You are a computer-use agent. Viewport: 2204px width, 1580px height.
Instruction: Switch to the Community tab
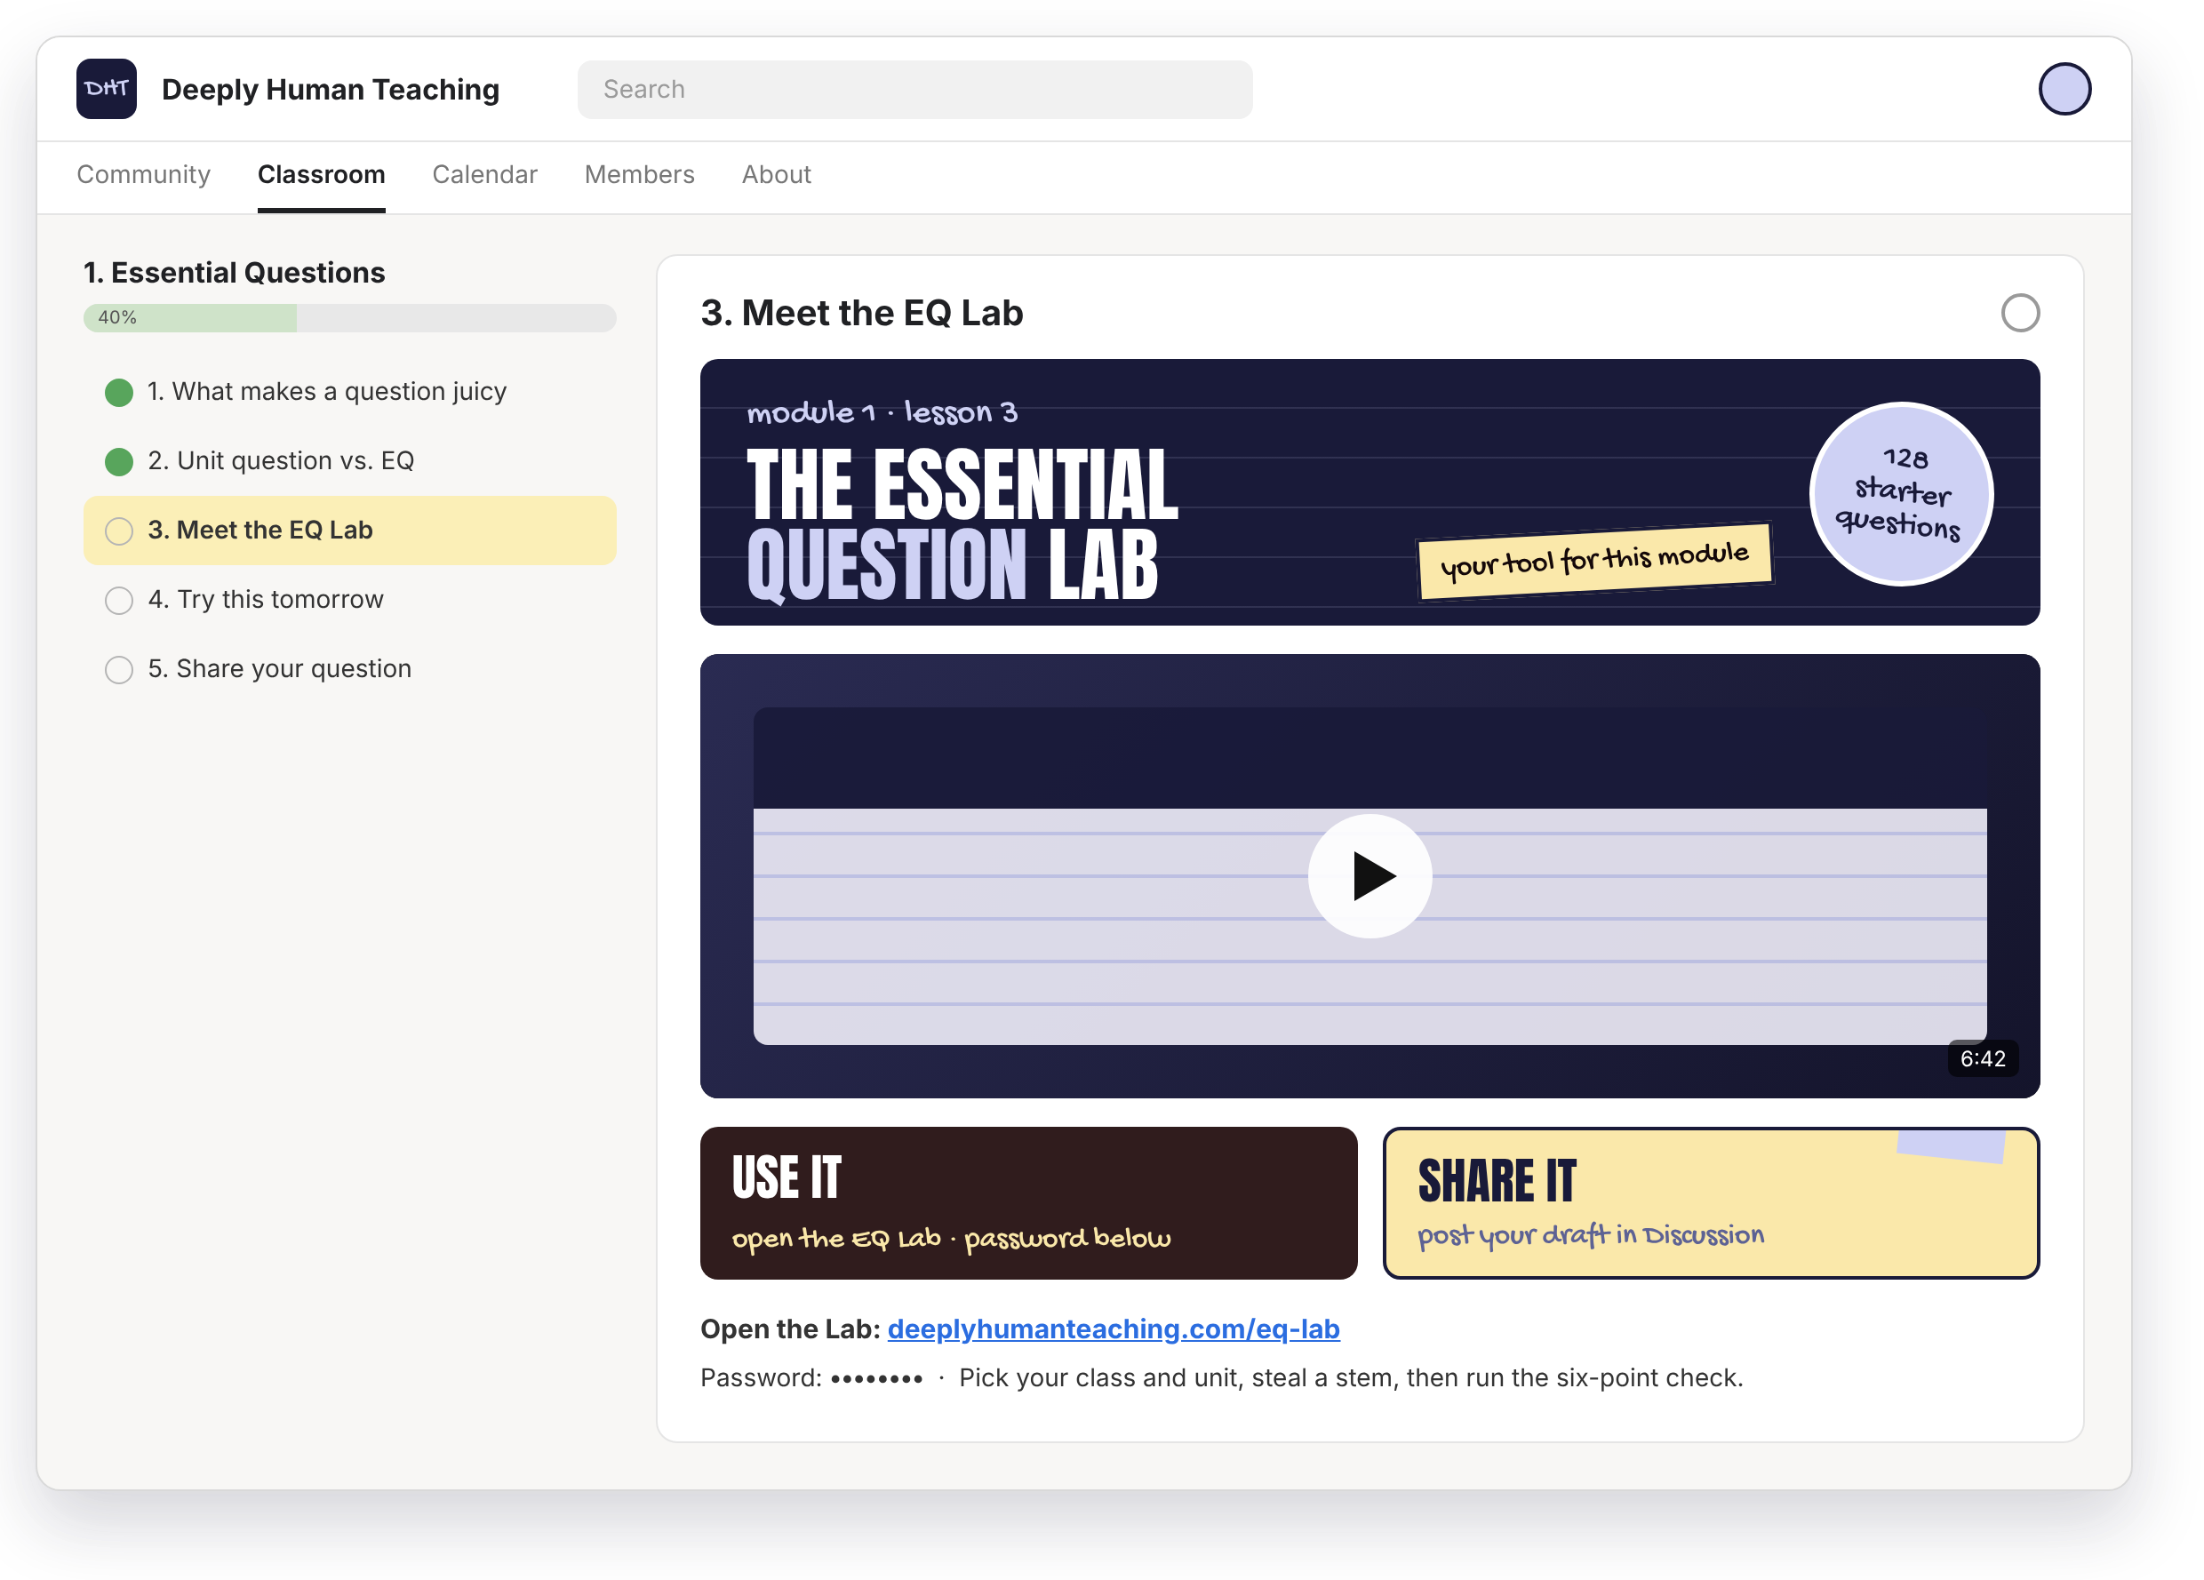click(144, 175)
